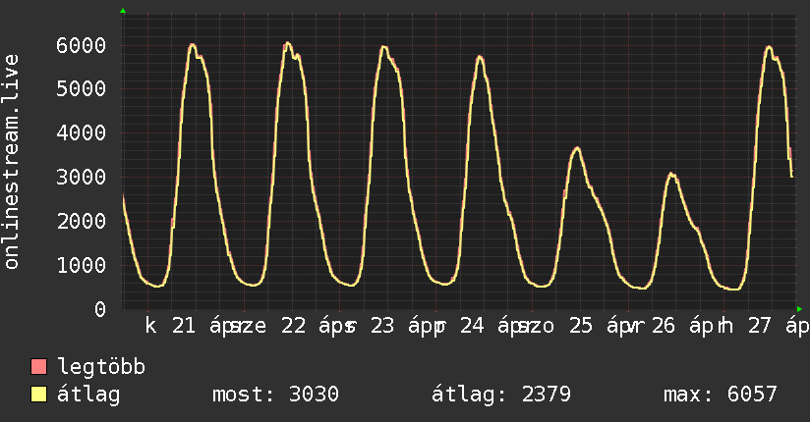Click the onlinestream.live vertical axis title
The height and width of the screenshot is (422, 810).
pyautogui.click(x=11, y=162)
